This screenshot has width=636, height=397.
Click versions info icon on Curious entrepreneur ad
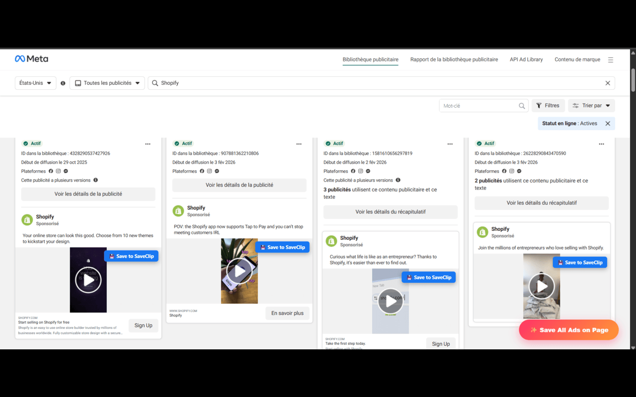point(398,180)
